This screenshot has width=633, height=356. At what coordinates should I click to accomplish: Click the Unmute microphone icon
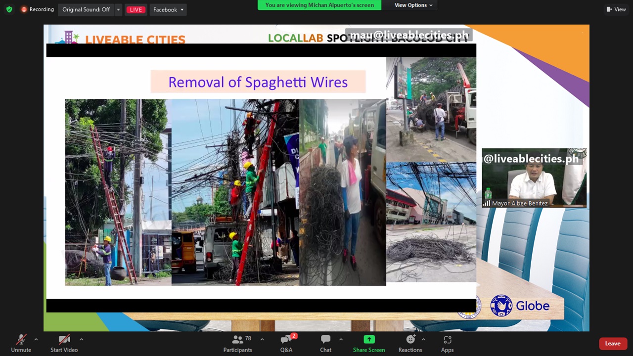[x=21, y=340]
